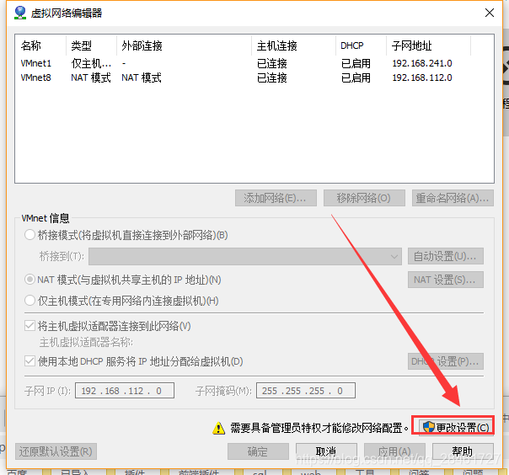509x475 pixels.
Task: Select 仅主机模式 radio button
Action: (29, 301)
